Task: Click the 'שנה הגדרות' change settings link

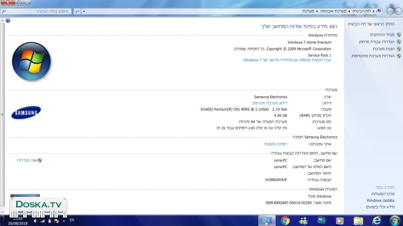Action: click(x=27, y=160)
